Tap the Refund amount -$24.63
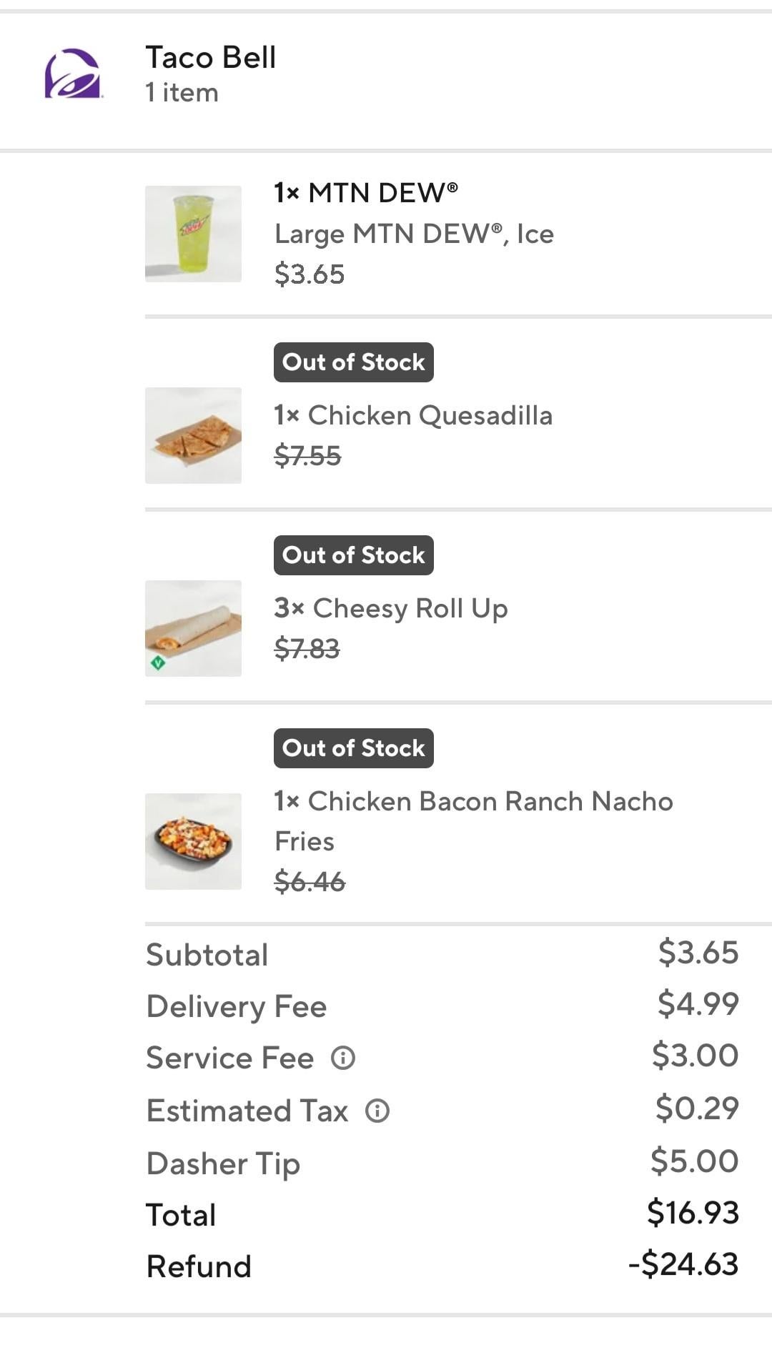The height and width of the screenshot is (1350, 772). pyautogui.click(x=683, y=1264)
